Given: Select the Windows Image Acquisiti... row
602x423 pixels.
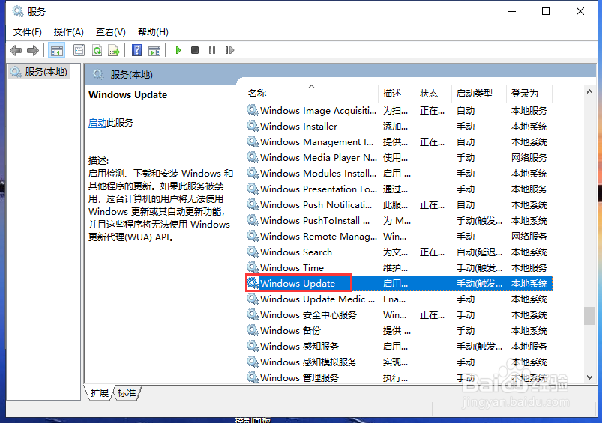Looking at the screenshot, I should [x=399, y=111].
